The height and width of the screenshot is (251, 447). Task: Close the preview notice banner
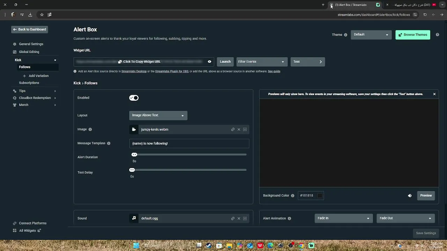click(434, 94)
